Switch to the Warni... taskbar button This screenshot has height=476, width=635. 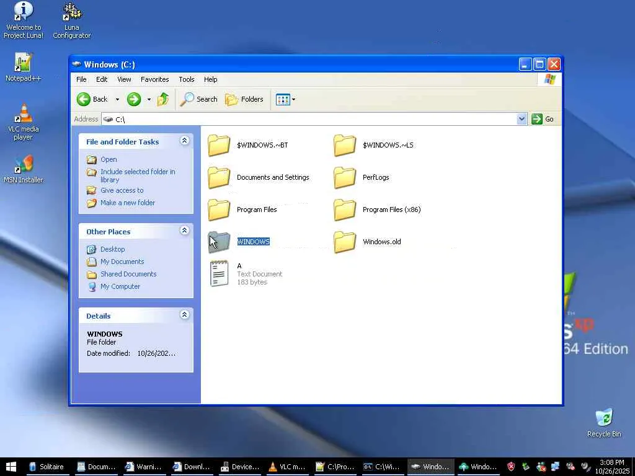tap(143, 467)
